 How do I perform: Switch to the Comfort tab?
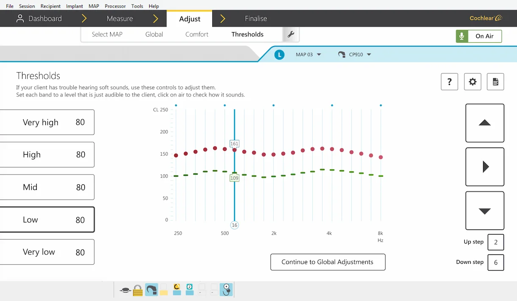197,35
